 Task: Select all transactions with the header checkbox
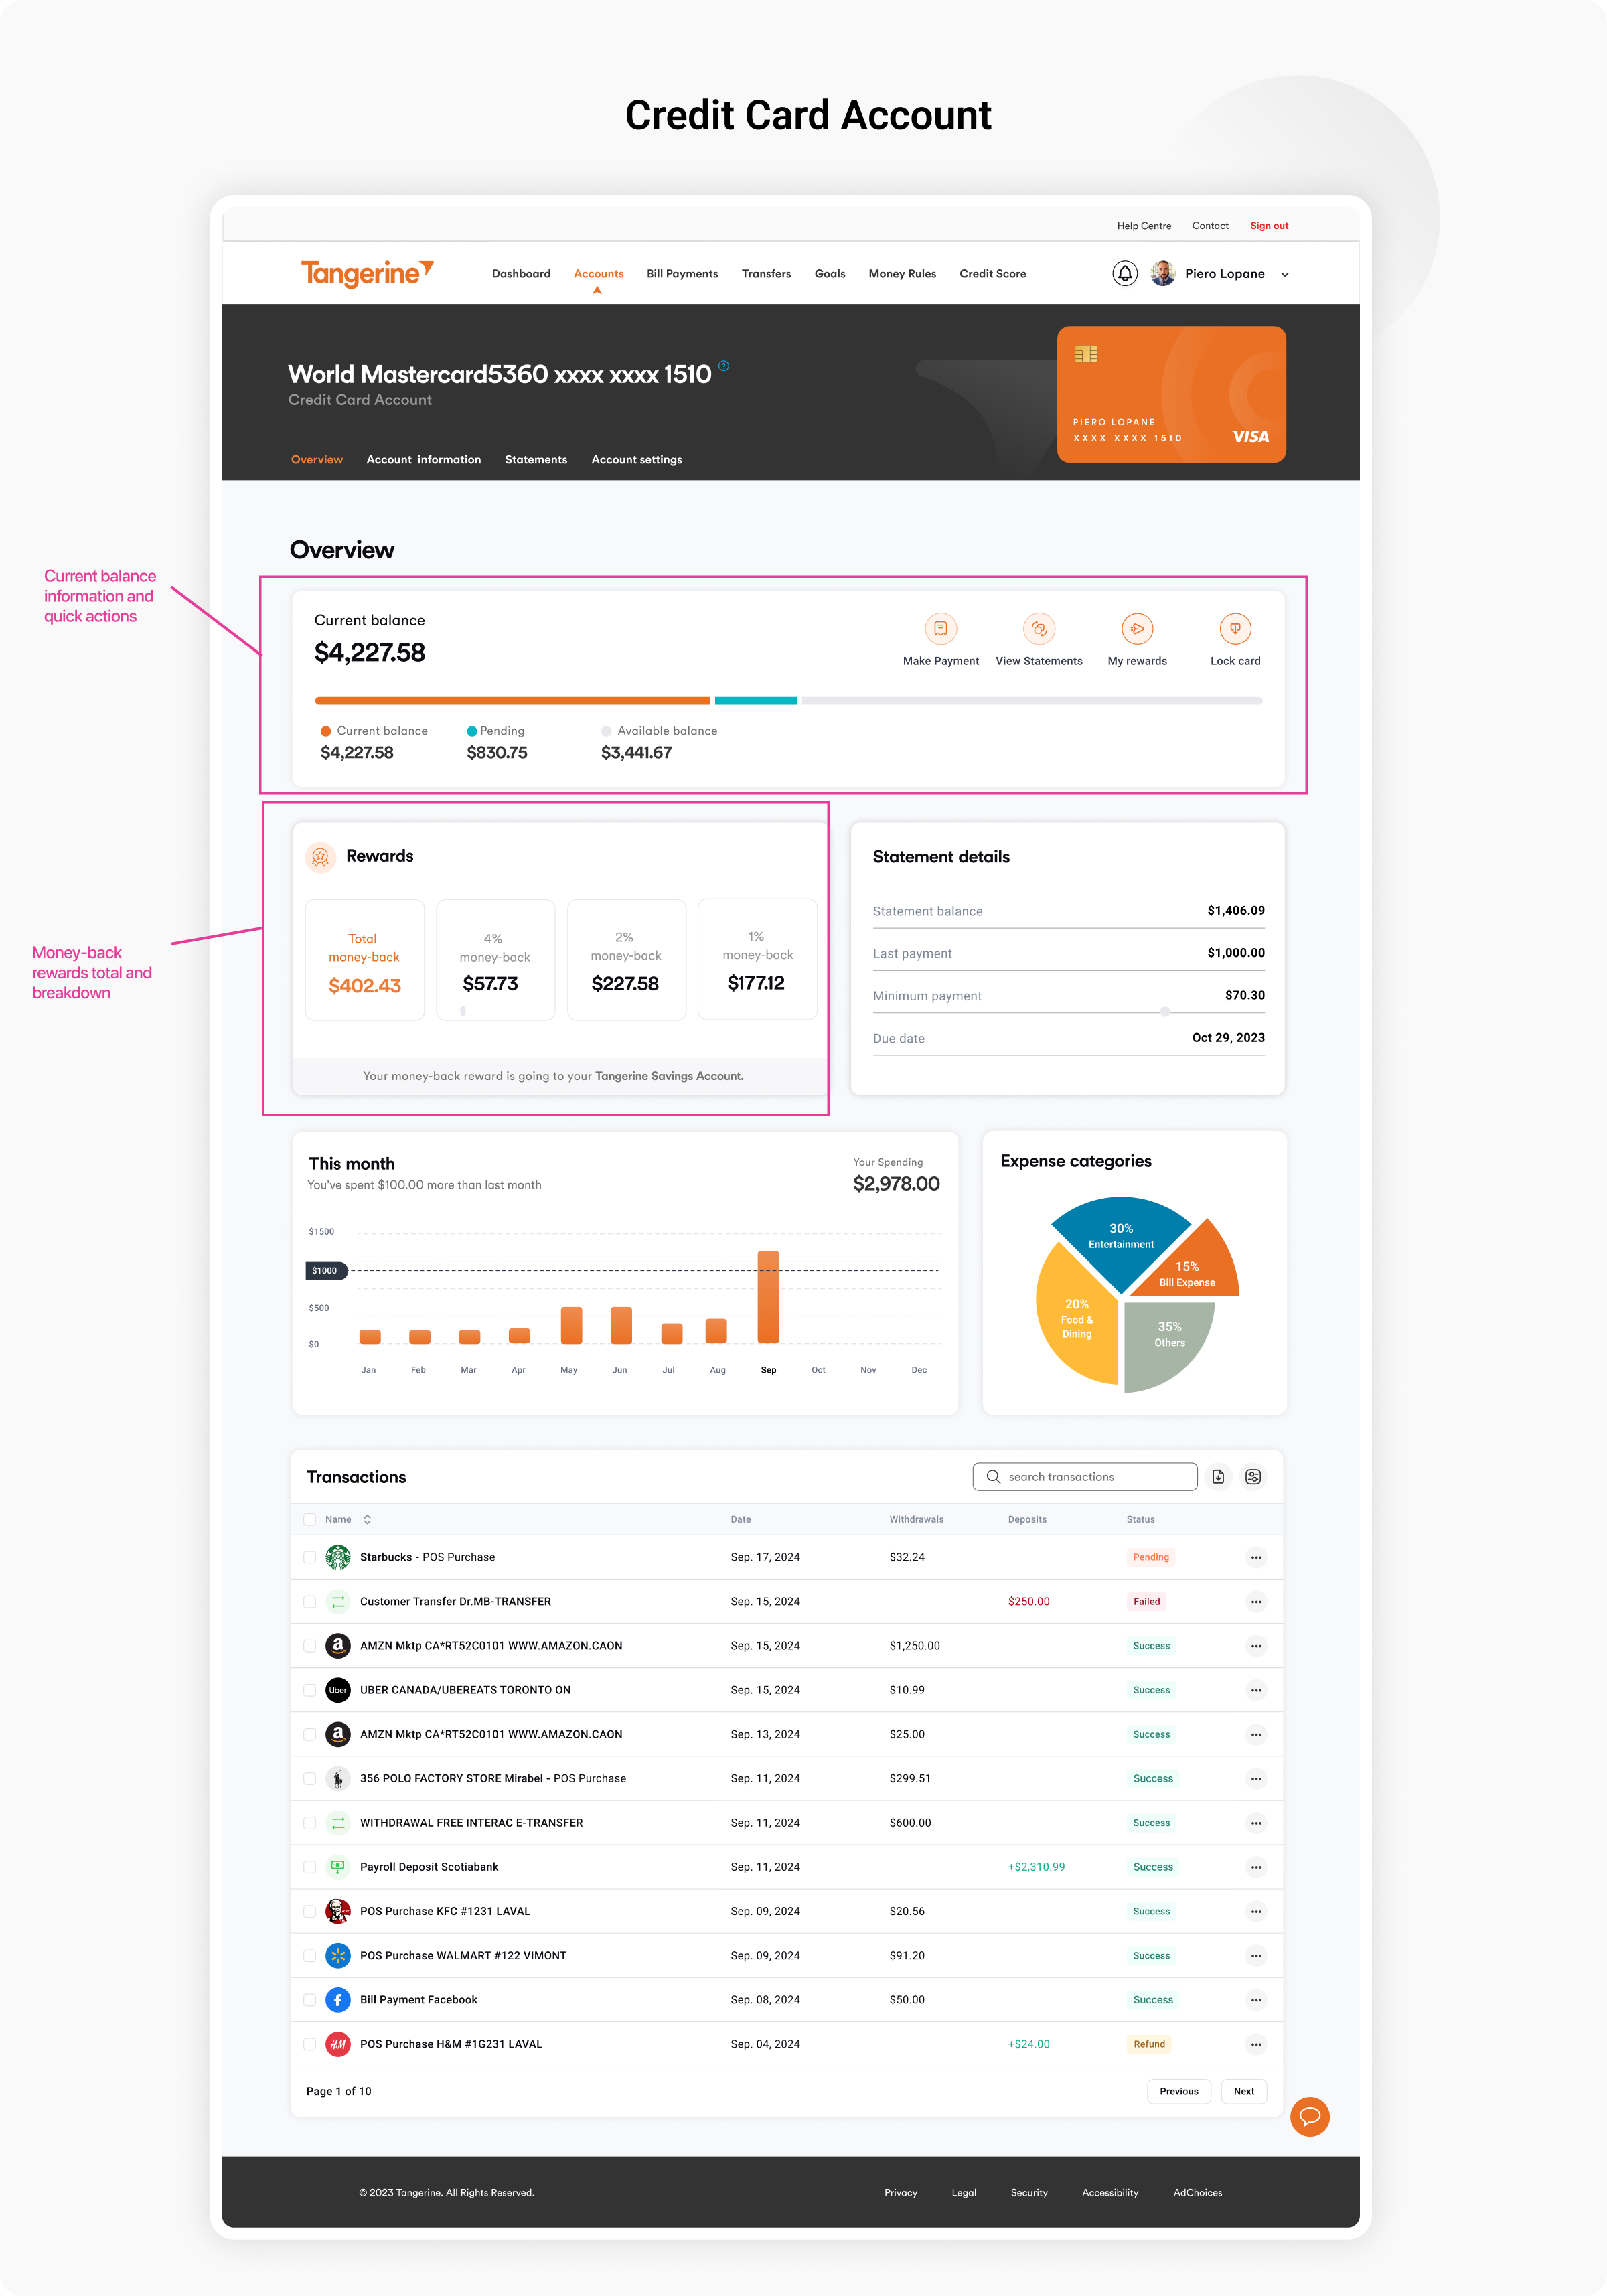[310, 1519]
